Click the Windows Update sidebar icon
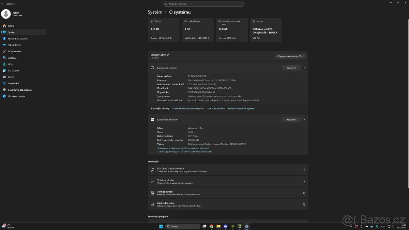The image size is (409, 230). coord(4,96)
